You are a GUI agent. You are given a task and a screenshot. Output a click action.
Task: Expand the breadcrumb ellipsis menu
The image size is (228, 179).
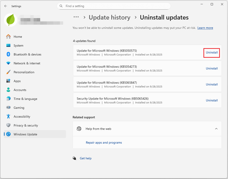pos(76,17)
